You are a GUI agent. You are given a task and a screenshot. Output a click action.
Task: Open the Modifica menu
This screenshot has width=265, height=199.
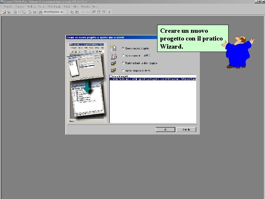click(31, 6)
